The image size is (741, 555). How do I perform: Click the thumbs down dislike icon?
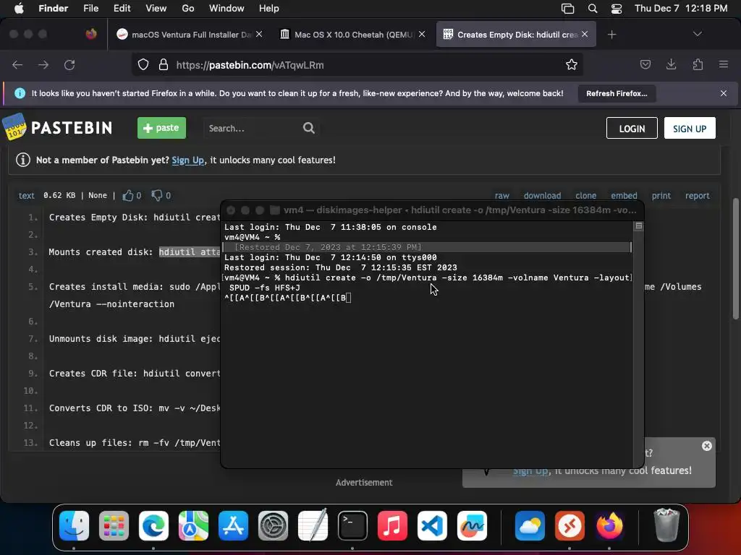156,195
